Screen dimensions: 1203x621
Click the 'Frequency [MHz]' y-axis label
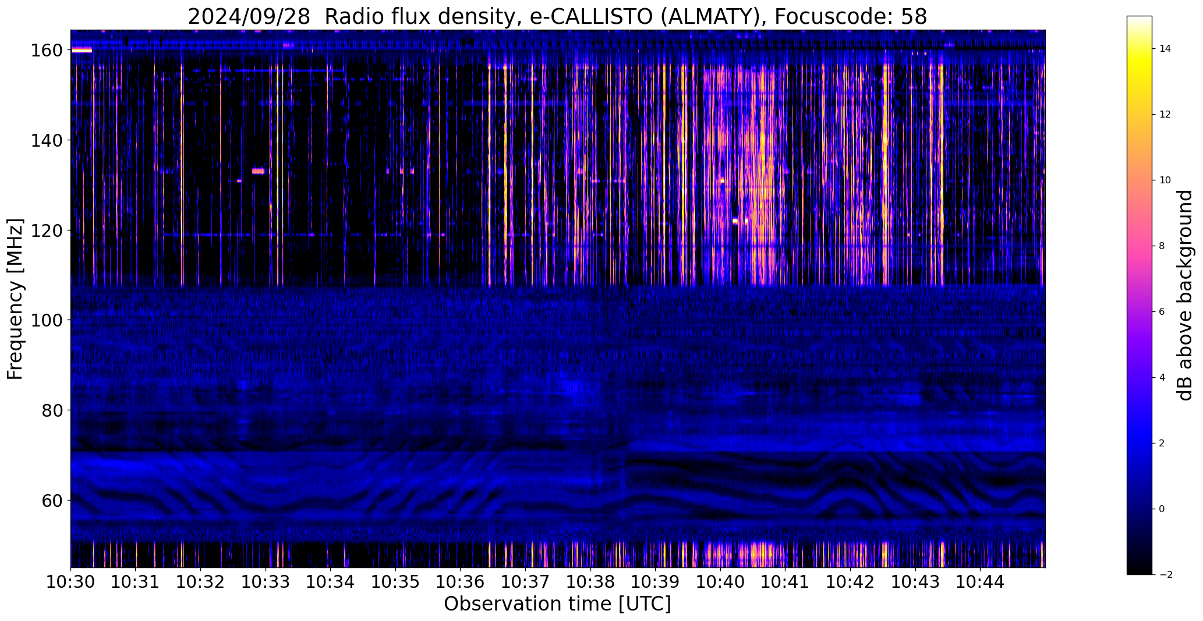[x=15, y=299]
